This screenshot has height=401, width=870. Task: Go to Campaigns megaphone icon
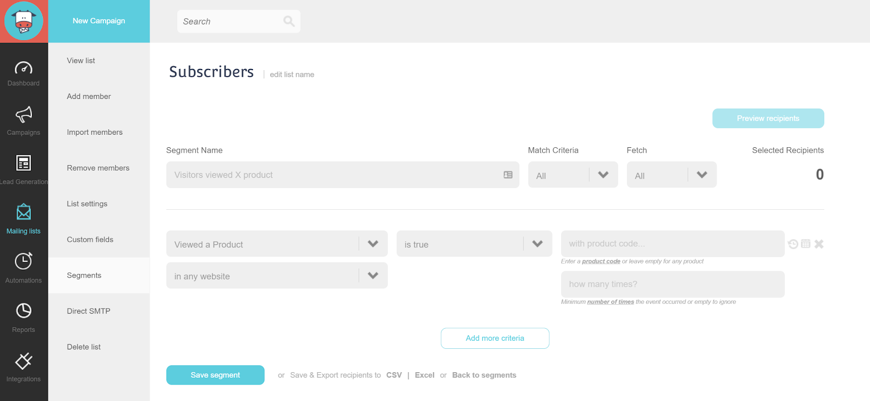(x=23, y=115)
